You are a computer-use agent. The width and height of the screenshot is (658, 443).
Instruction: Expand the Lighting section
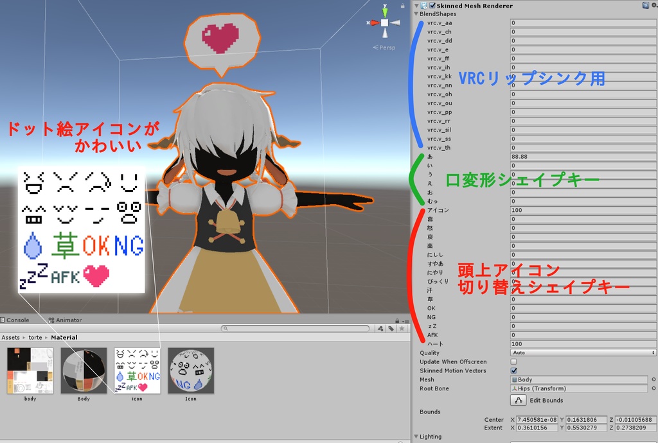pos(416,436)
